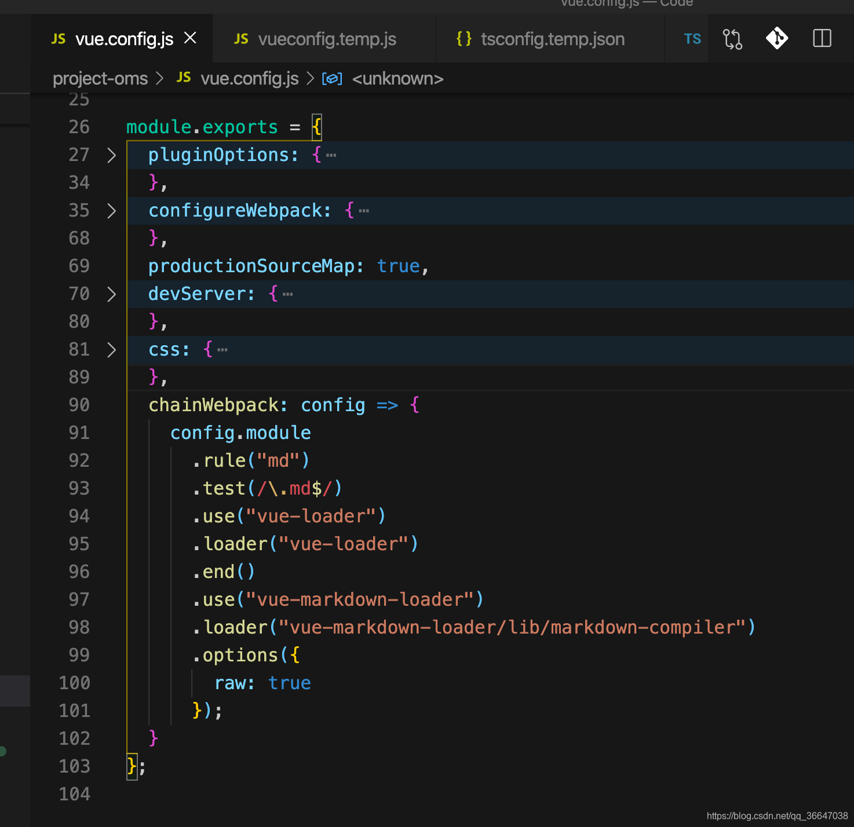
Task: Click exports in module.exports
Action: point(240,127)
